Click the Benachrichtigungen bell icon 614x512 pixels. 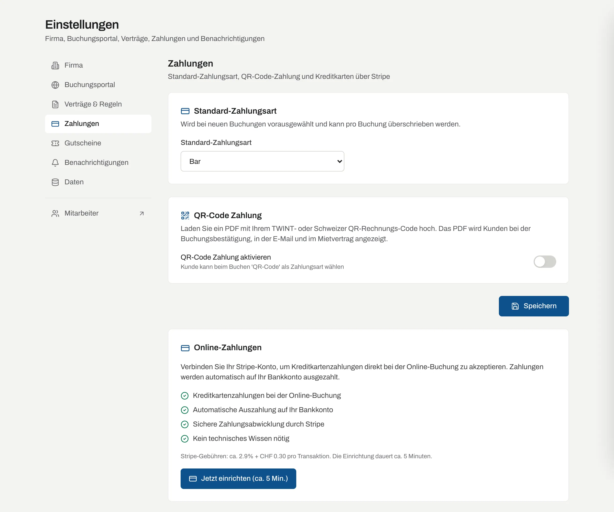(x=55, y=163)
